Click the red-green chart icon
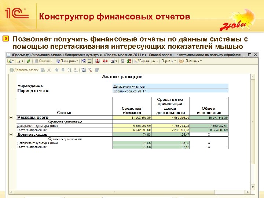 pos(129,61)
